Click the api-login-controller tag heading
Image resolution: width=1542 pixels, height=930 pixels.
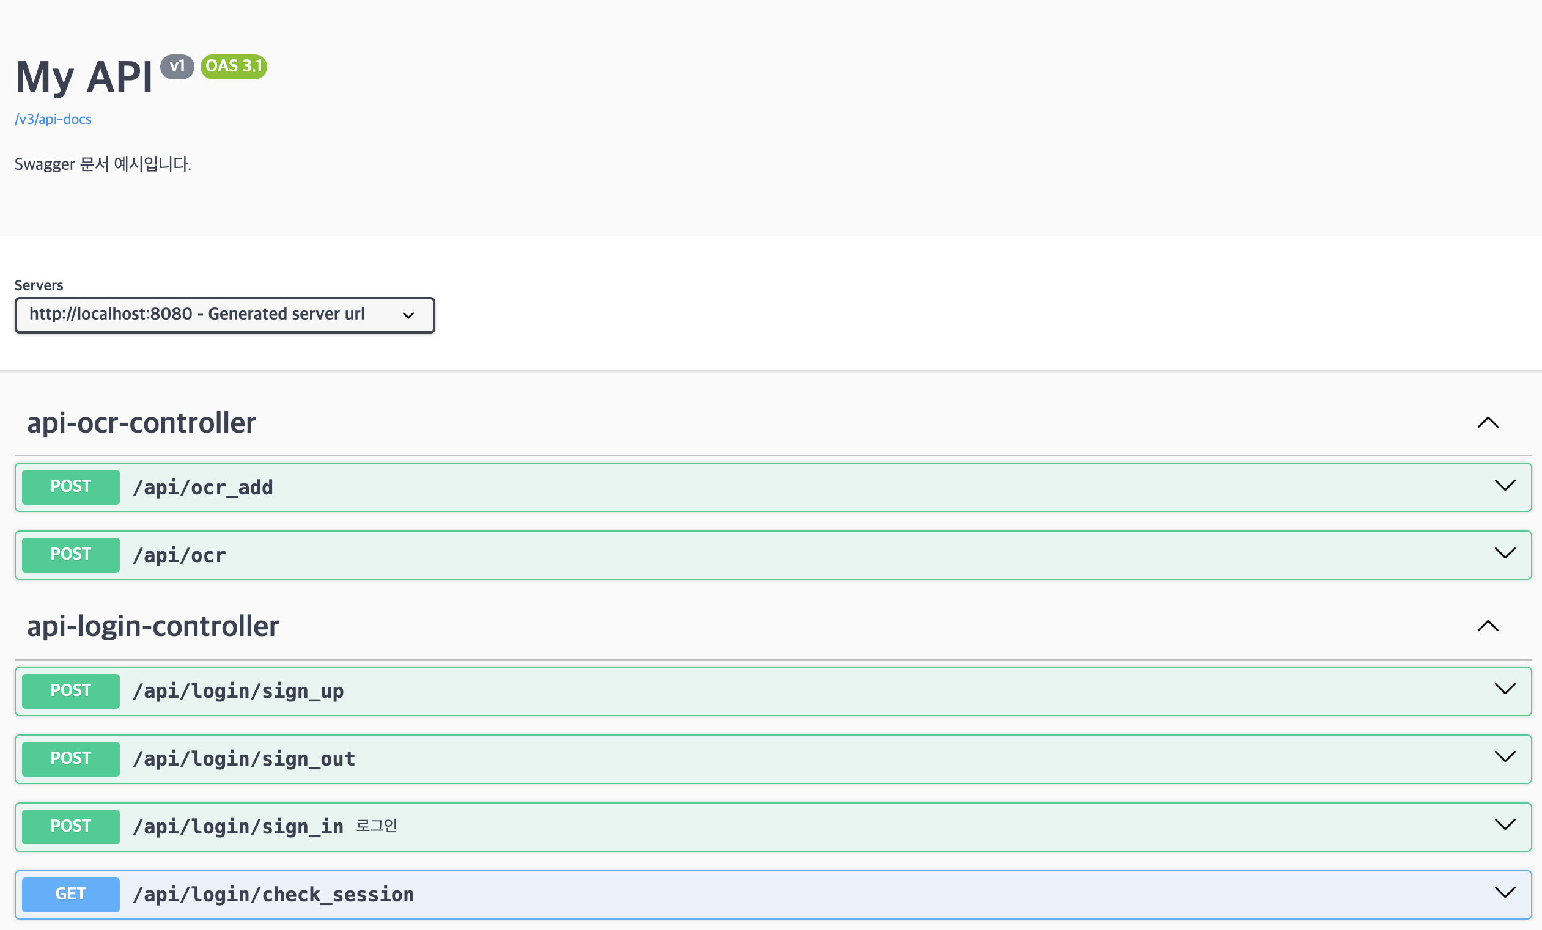153,627
